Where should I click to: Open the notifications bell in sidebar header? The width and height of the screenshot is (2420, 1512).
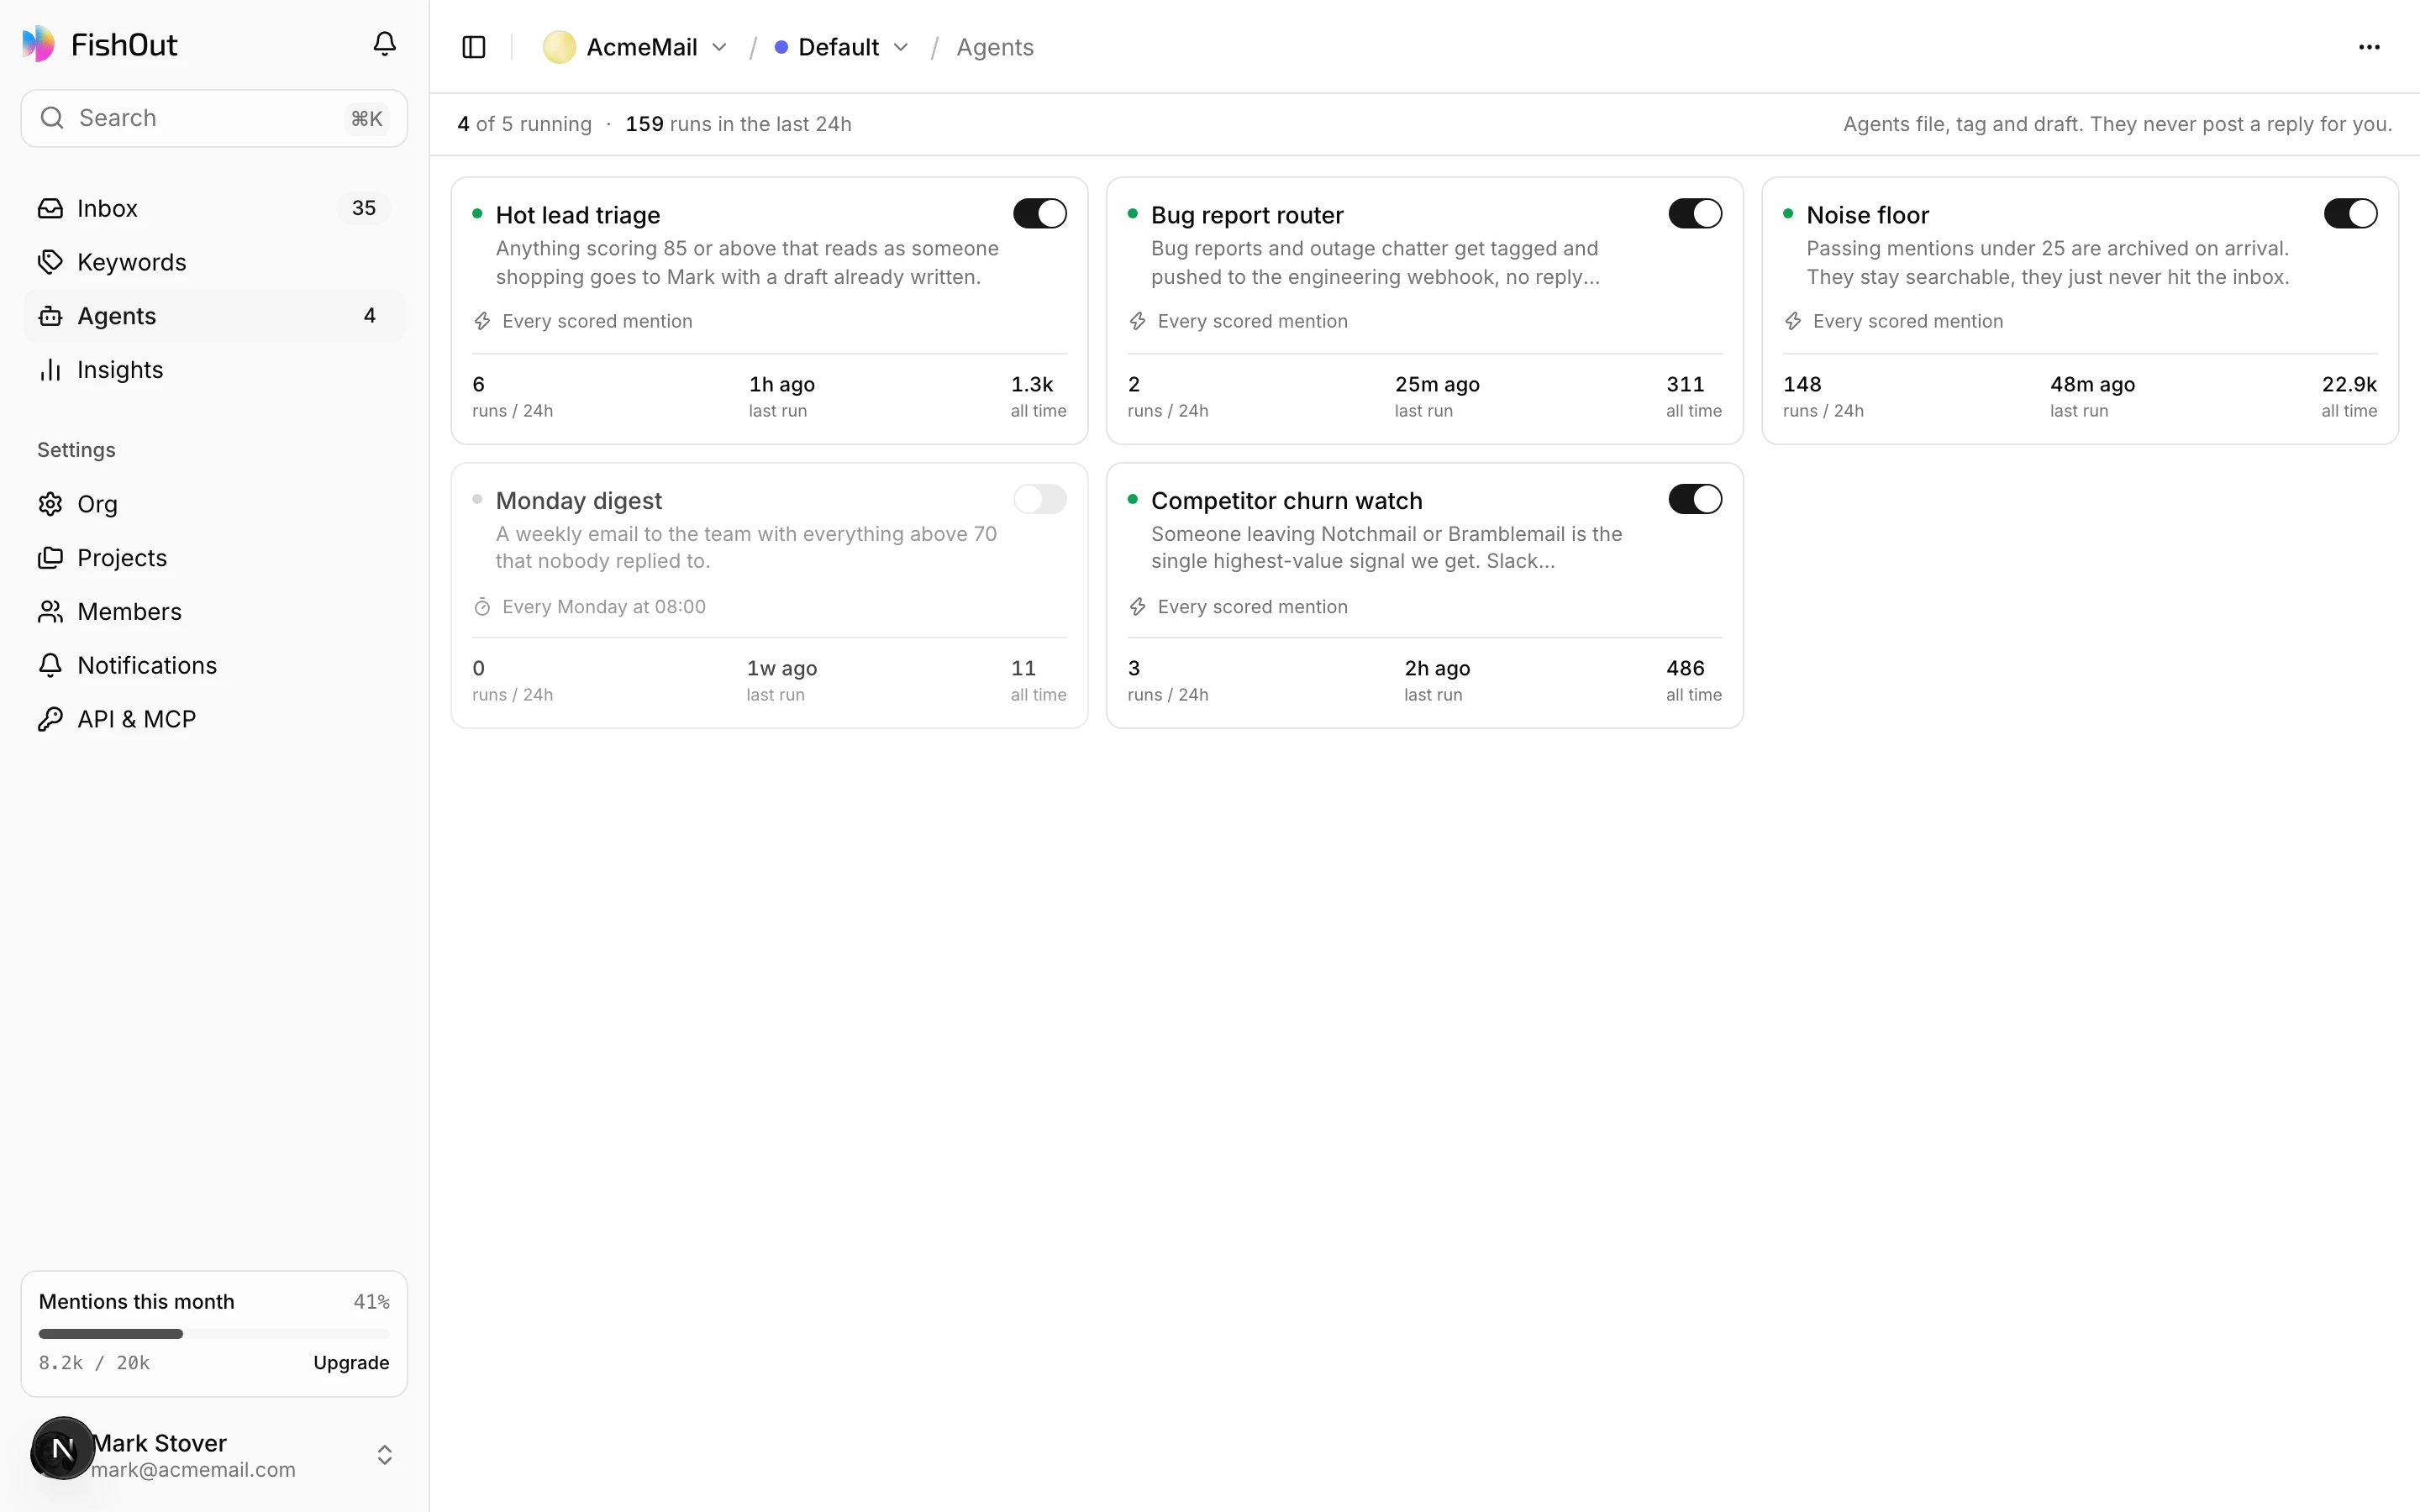tap(384, 44)
